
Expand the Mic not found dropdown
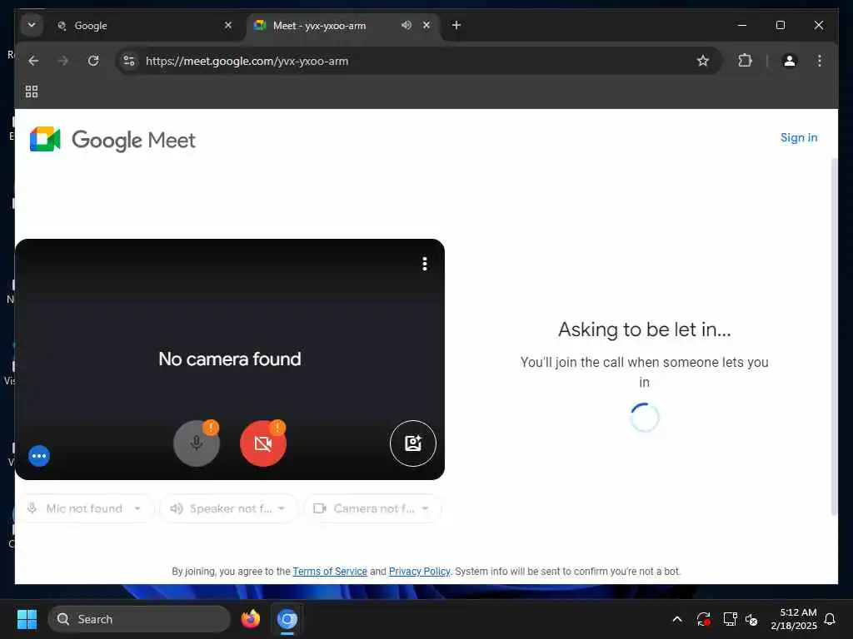click(x=86, y=508)
